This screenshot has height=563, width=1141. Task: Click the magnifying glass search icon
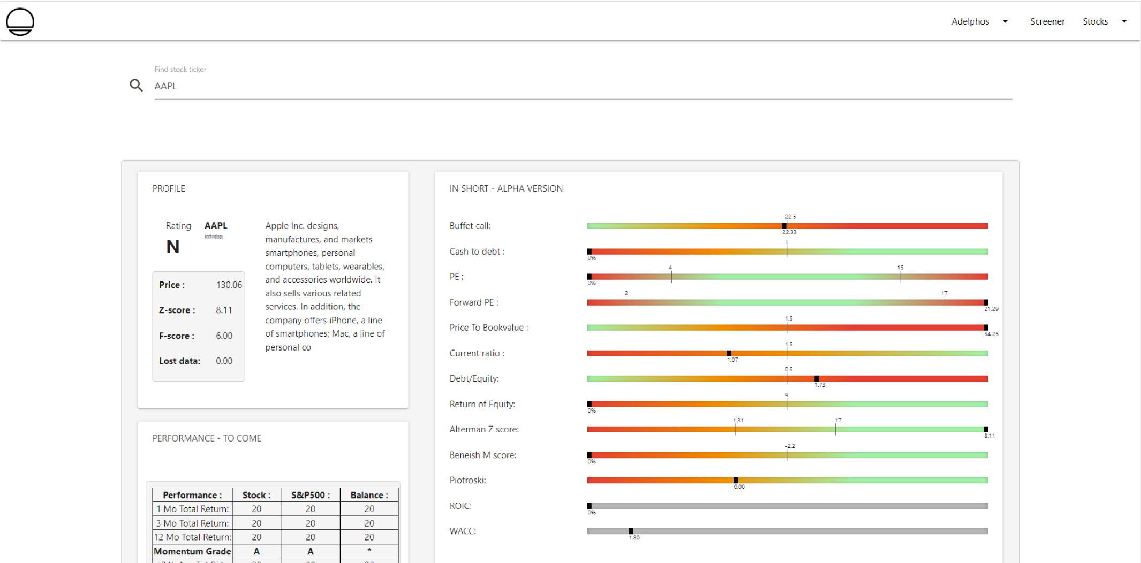coord(136,86)
